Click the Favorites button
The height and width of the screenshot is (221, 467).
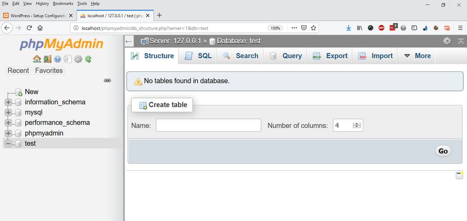point(49,70)
